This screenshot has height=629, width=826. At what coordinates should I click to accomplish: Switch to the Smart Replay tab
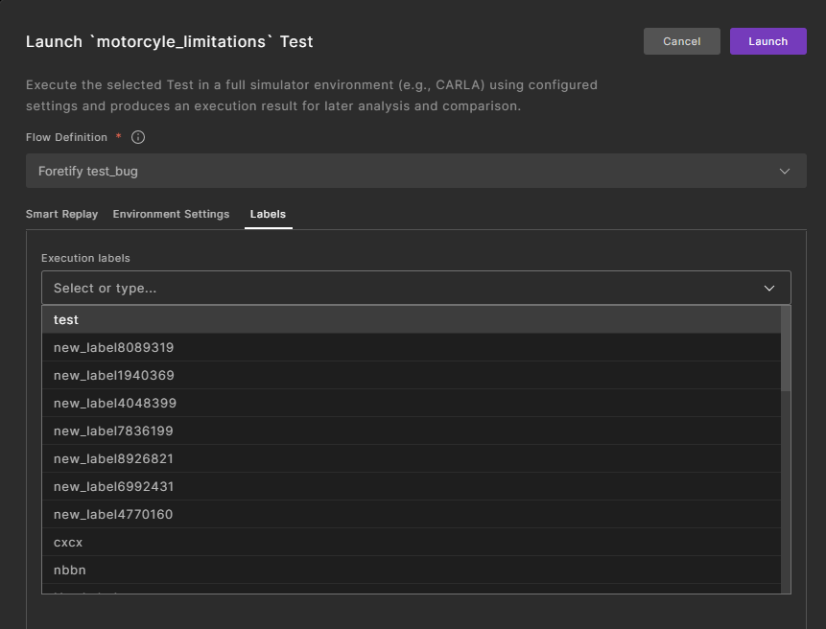[x=61, y=214]
